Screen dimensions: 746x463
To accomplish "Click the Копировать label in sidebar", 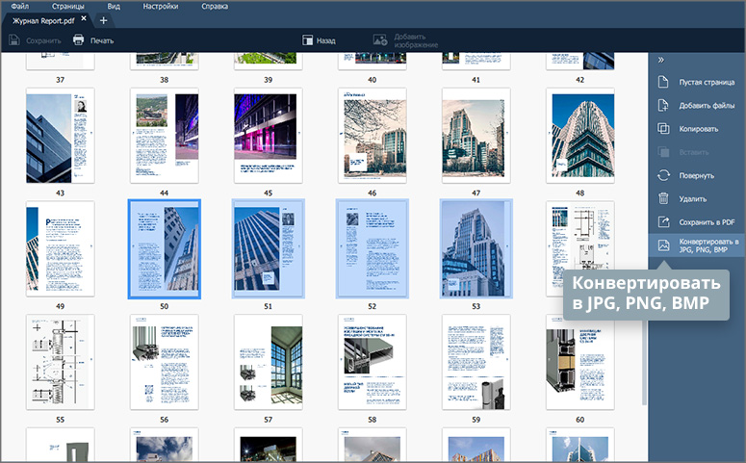I will (x=699, y=129).
